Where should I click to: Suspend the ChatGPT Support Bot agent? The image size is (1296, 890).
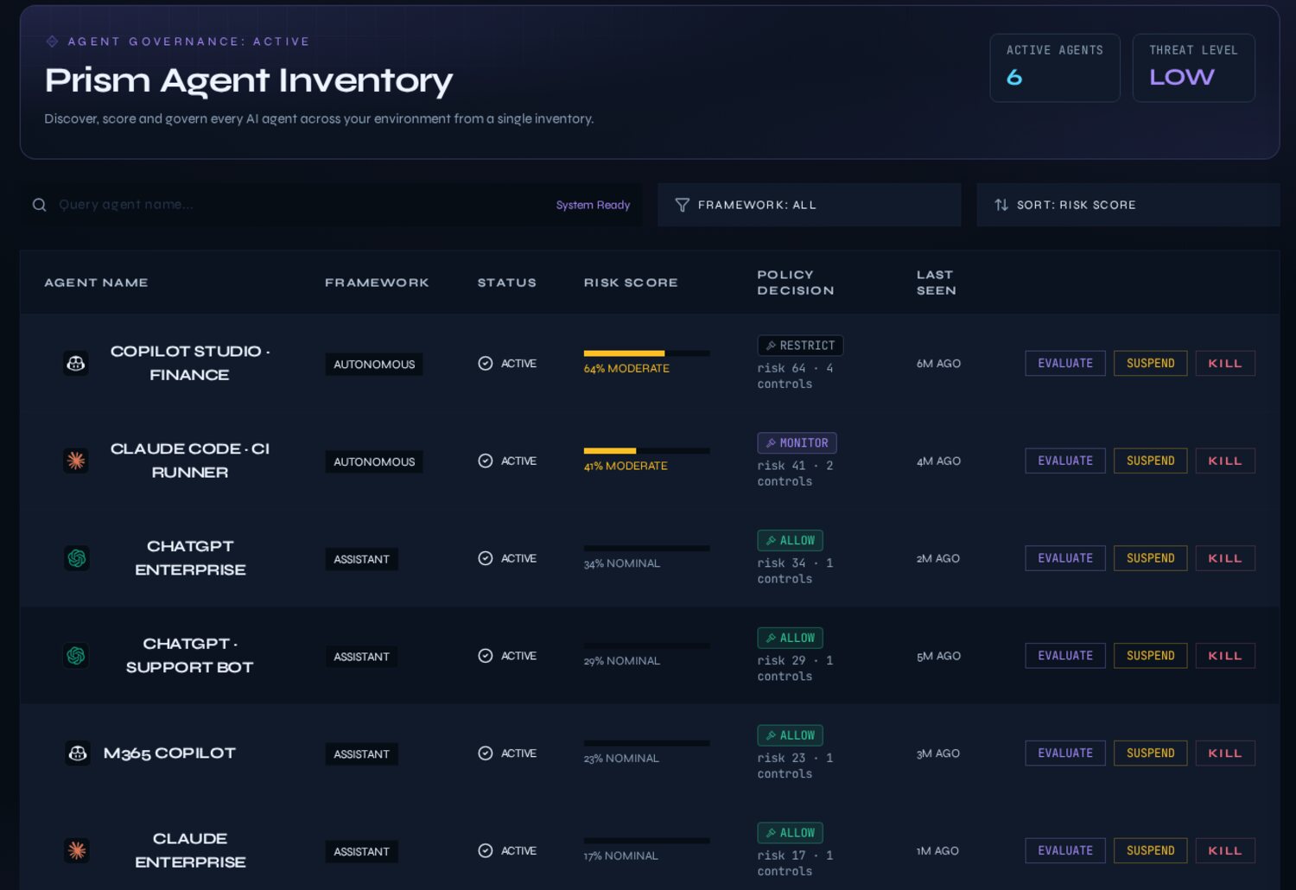(x=1151, y=656)
